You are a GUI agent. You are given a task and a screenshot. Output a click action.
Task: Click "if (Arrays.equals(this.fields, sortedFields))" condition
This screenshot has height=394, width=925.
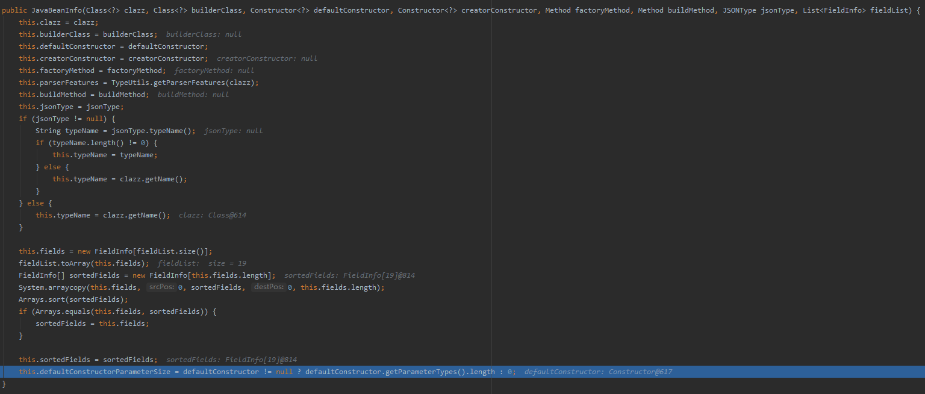pos(113,311)
